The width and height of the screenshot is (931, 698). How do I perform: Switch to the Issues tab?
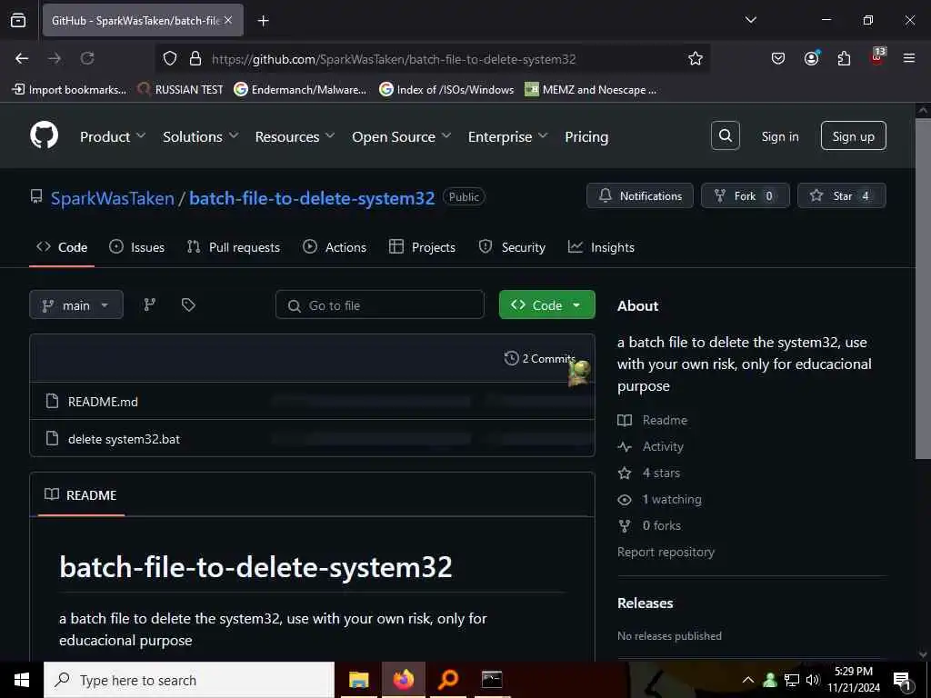click(x=136, y=247)
